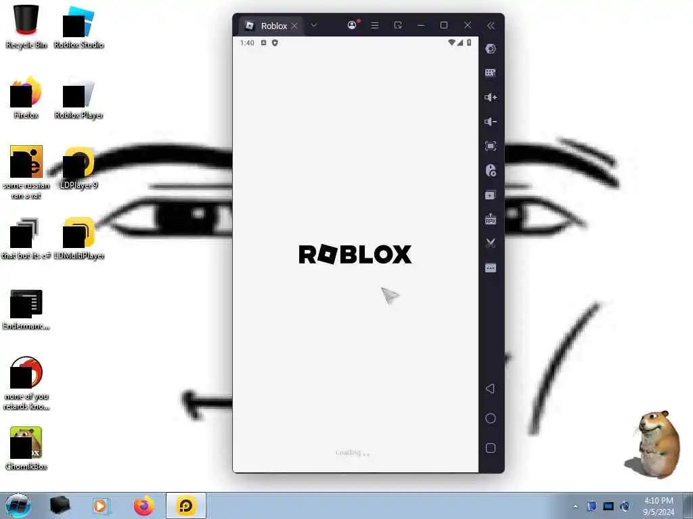Click the globe tray icon next to clock
The height and width of the screenshot is (519, 693).
625,506
